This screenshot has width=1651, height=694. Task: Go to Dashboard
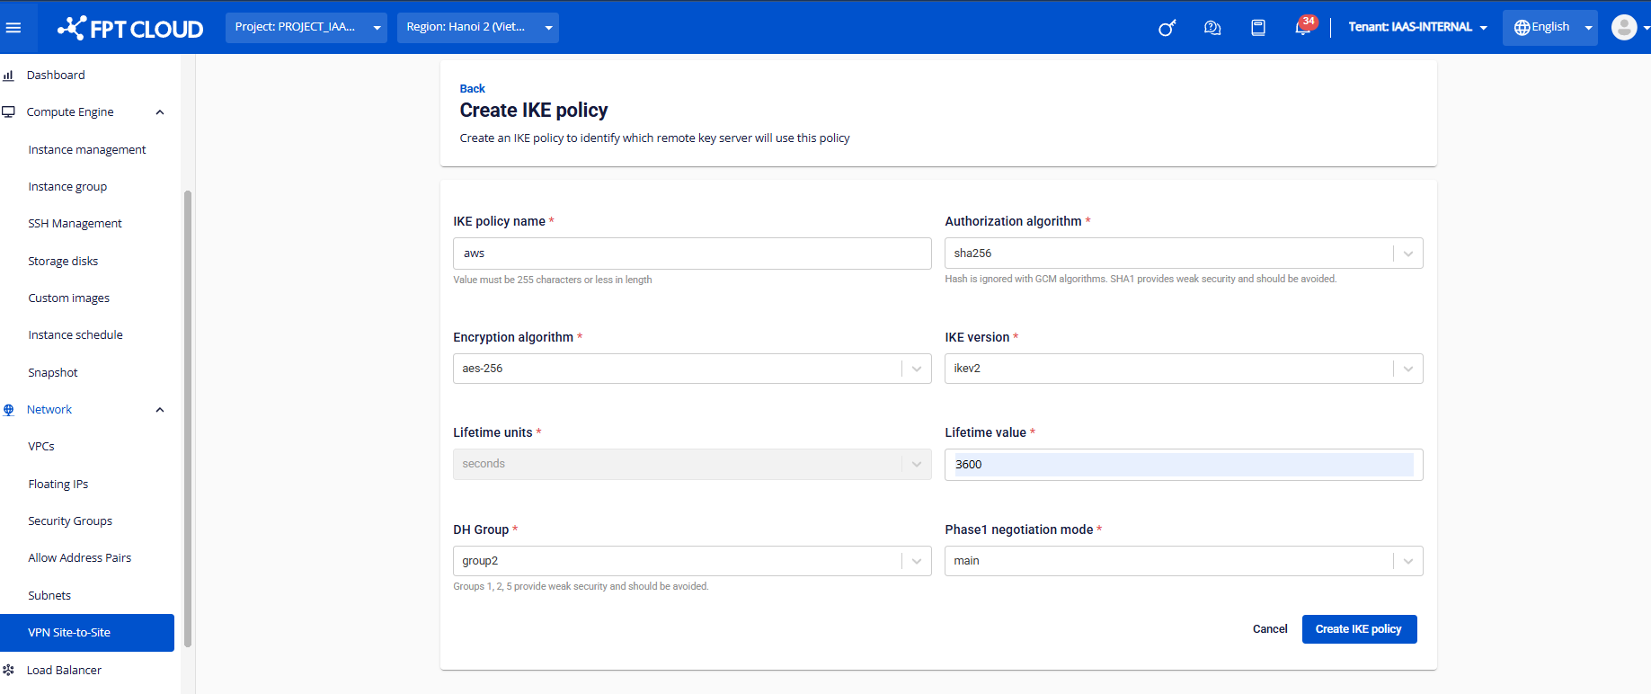56,76
